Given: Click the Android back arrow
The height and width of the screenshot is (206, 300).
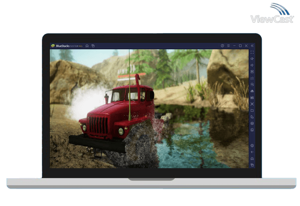Looking at the screenshot, I should tap(252, 152).
